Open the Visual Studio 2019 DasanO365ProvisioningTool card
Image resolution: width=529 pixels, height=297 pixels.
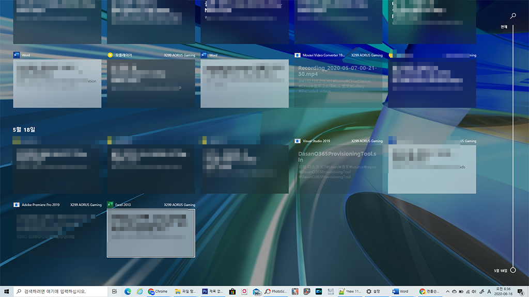pyautogui.click(x=338, y=169)
